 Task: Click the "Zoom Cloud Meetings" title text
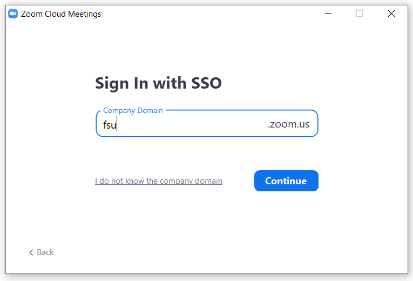tap(61, 14)
